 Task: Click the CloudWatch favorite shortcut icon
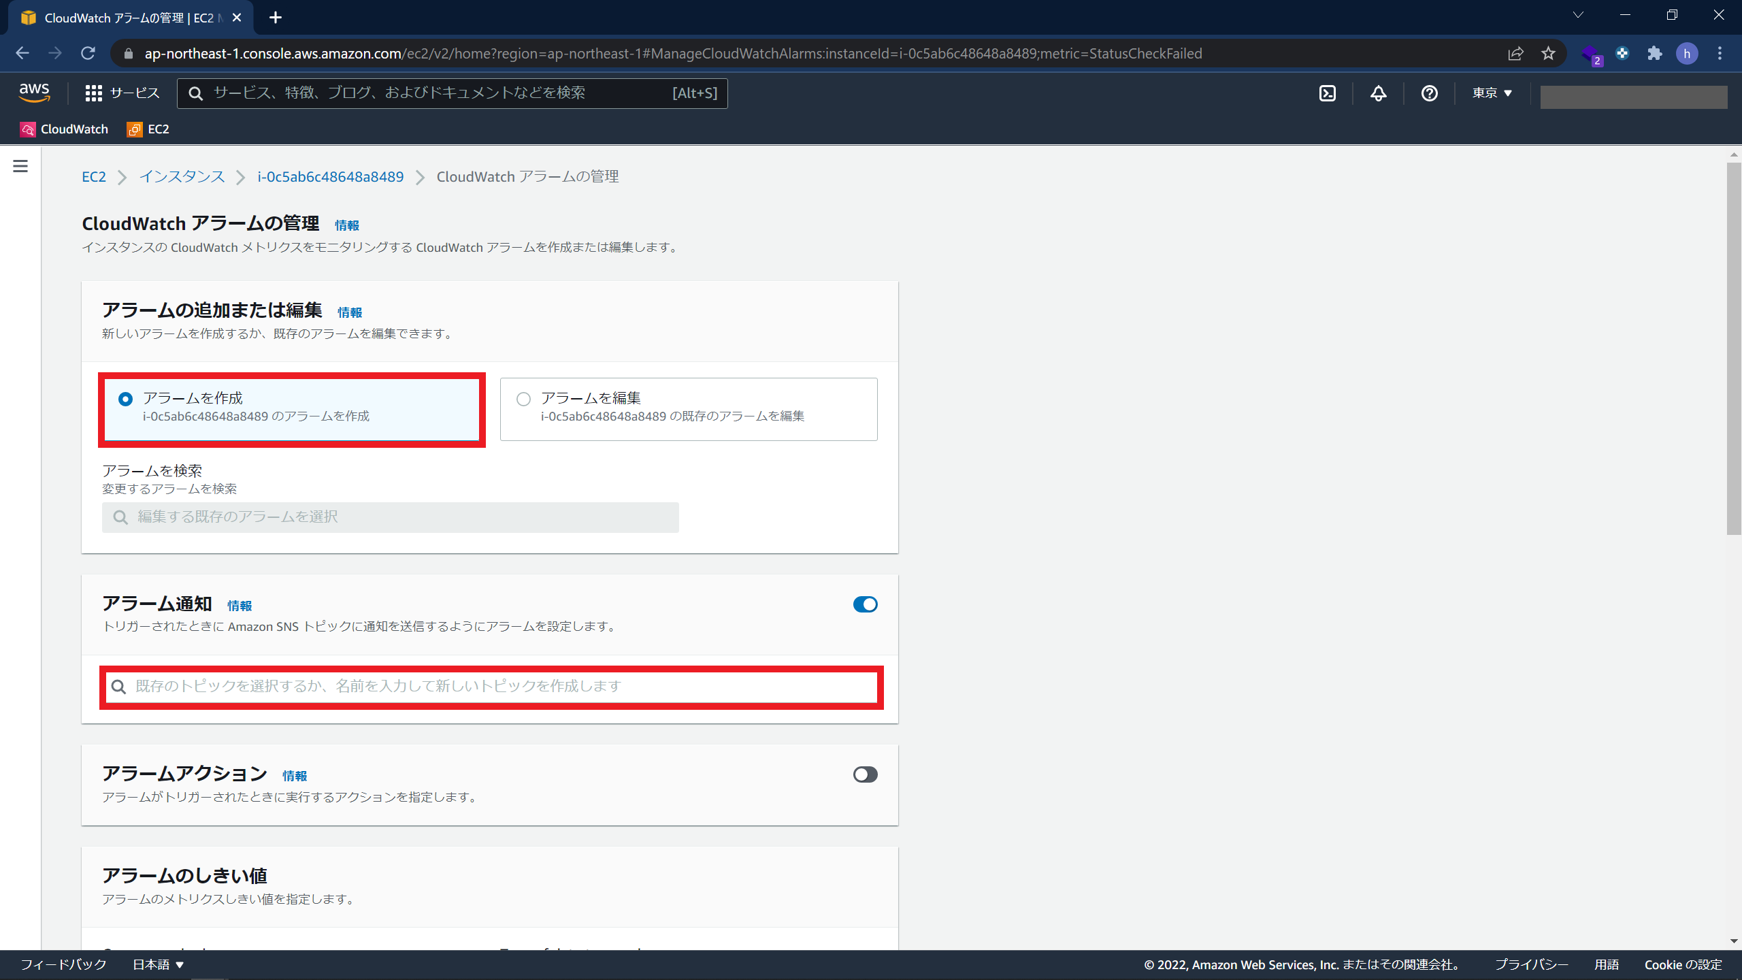click(28, 129)
